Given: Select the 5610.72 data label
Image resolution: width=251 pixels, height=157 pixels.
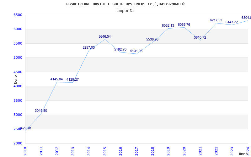Looking at the screenshot, I should click(200, 37).
